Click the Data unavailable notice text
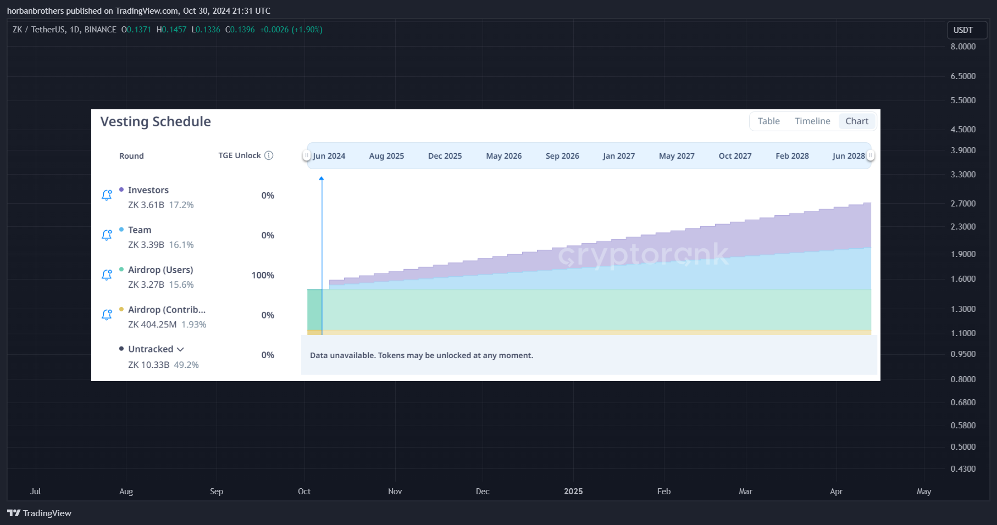Image resolution: width=997 pixels, height=525 pixels. click(x=422, y=355)
